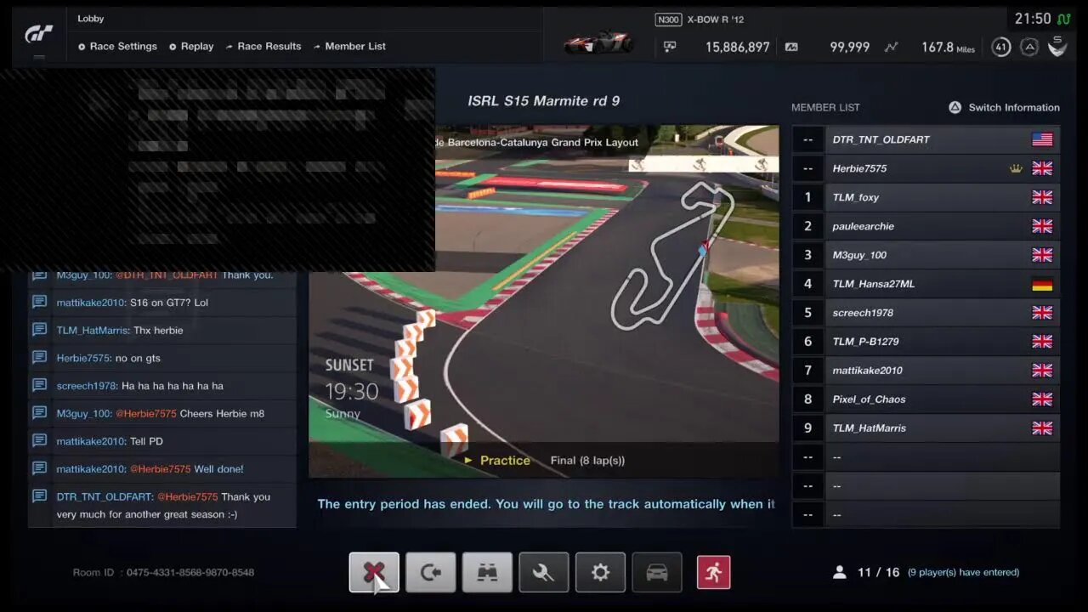1088x612 pixels.
Task: Click the Gran Turismo logo
Action: coord(39,33)
